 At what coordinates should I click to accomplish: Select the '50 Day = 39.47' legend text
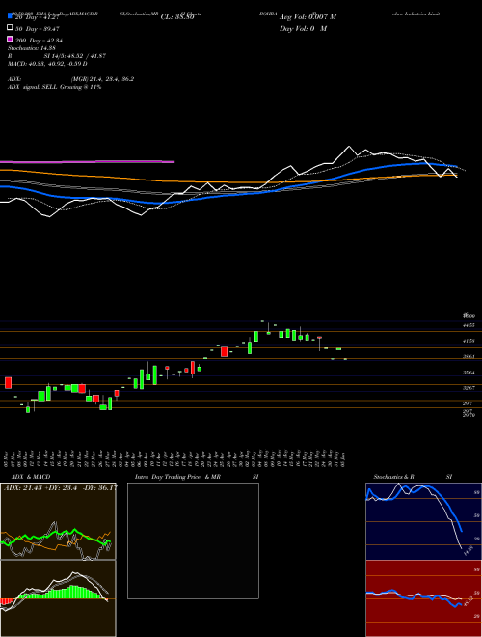[x=36, y=28]
